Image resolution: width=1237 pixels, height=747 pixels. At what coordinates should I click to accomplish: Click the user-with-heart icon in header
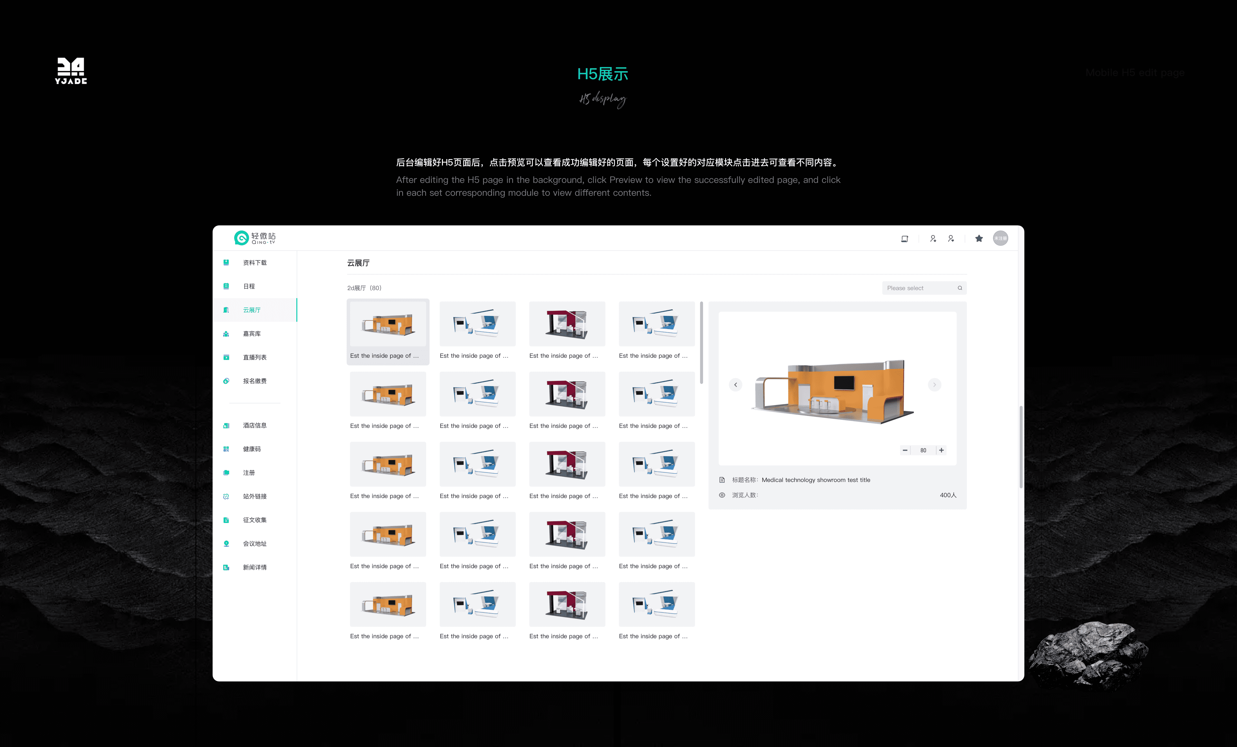coord(951,239)
